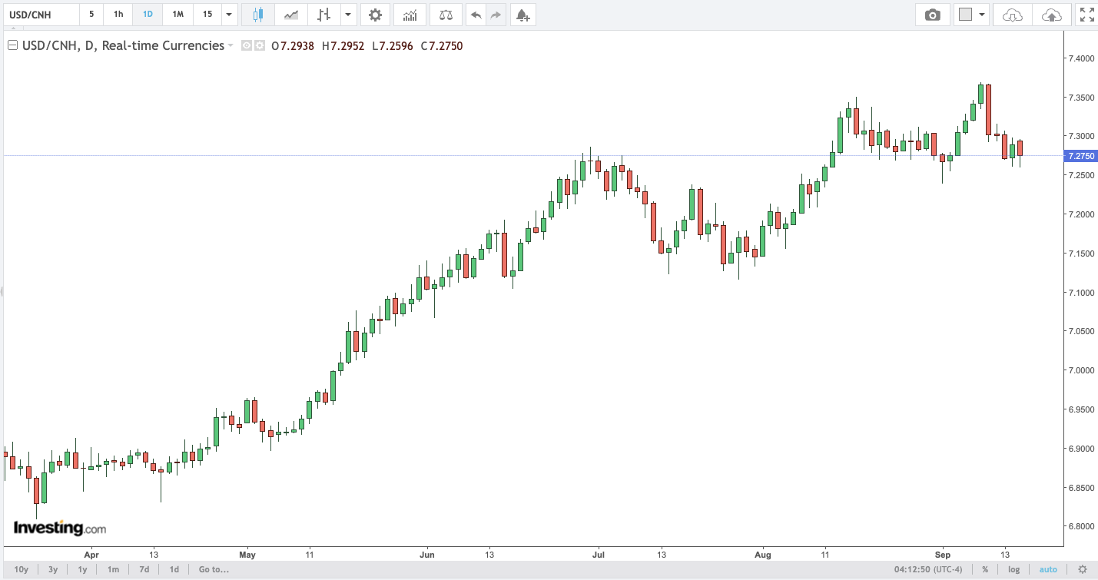Image resolution: width=1098 pixels, height=580 pixels.
Task: Click price axis label 7.4000
Action: (x=1082, y=58)
